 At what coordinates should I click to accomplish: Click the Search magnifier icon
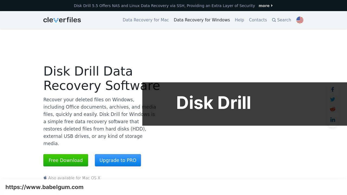click(x=274, y=20)
